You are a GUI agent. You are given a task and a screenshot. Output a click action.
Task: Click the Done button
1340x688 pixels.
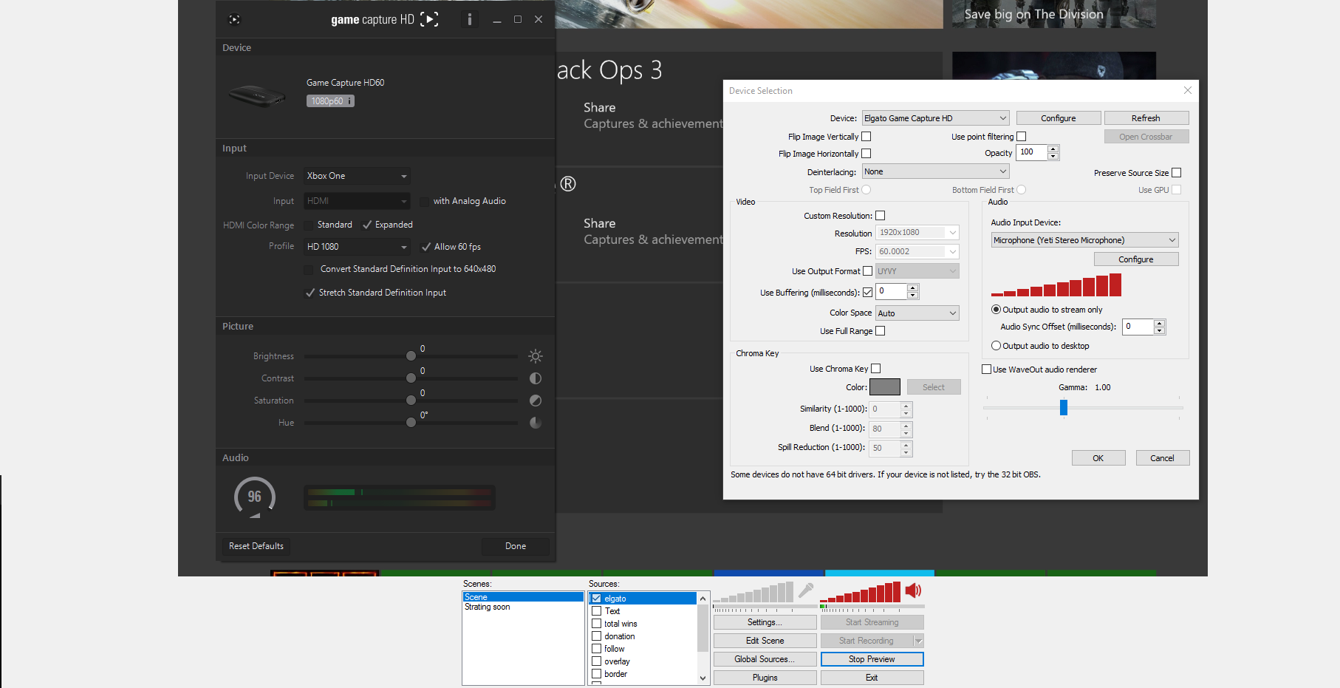(x=516, y=546)
